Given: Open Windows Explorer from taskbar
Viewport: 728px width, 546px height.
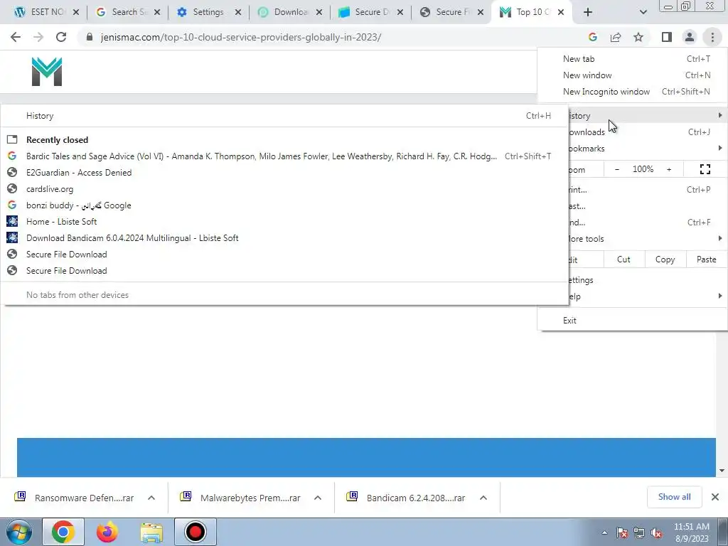Looking at the screenshot, I should [x=151, y=532].
